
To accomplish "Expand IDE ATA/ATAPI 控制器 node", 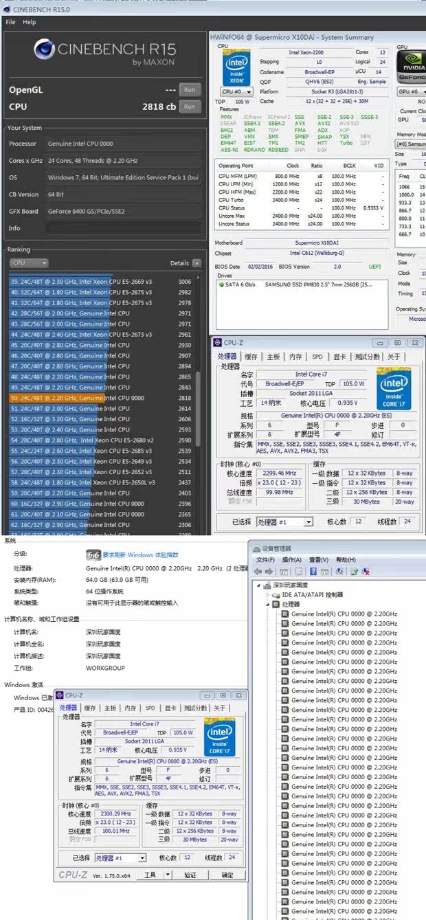I will (x=268, y=594).
